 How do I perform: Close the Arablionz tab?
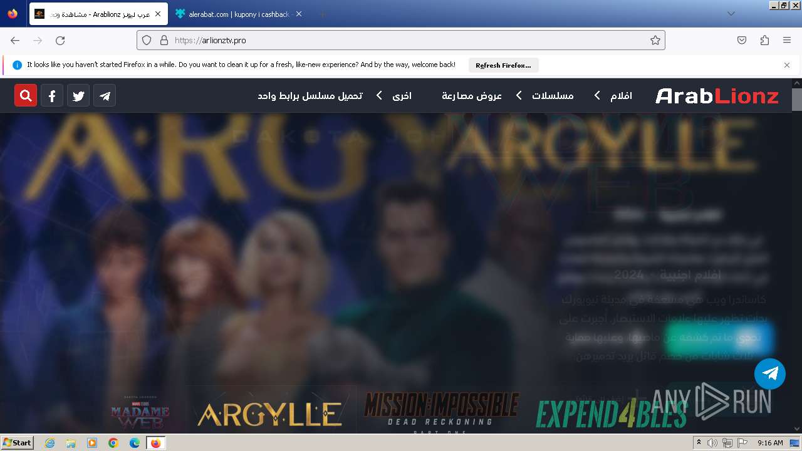pyautogui.click(x=158, y=14)
